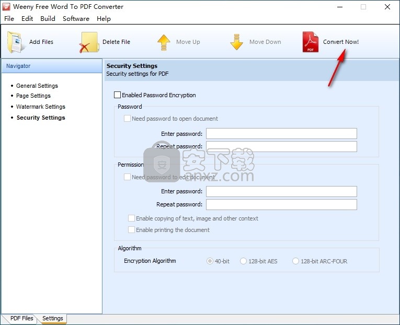
Task: Open the Help menu
Action: [104, 19]
